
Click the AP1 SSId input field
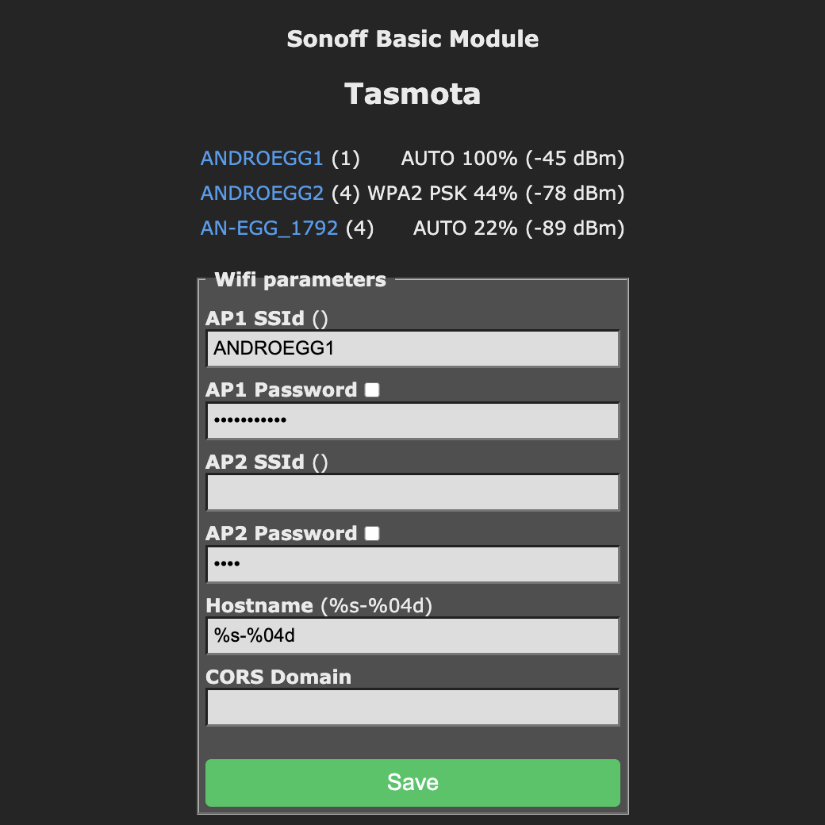412,349
